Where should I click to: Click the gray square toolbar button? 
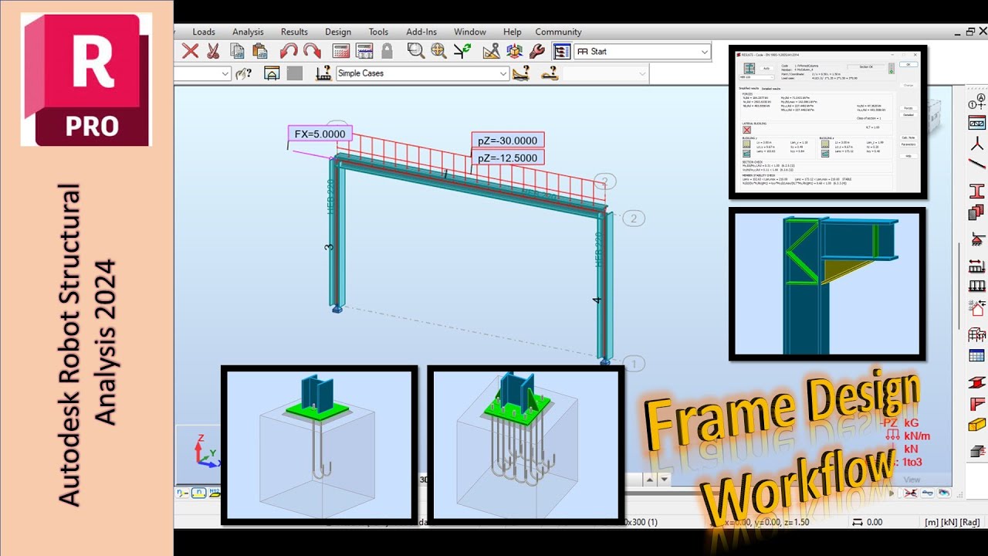point(295,73)
